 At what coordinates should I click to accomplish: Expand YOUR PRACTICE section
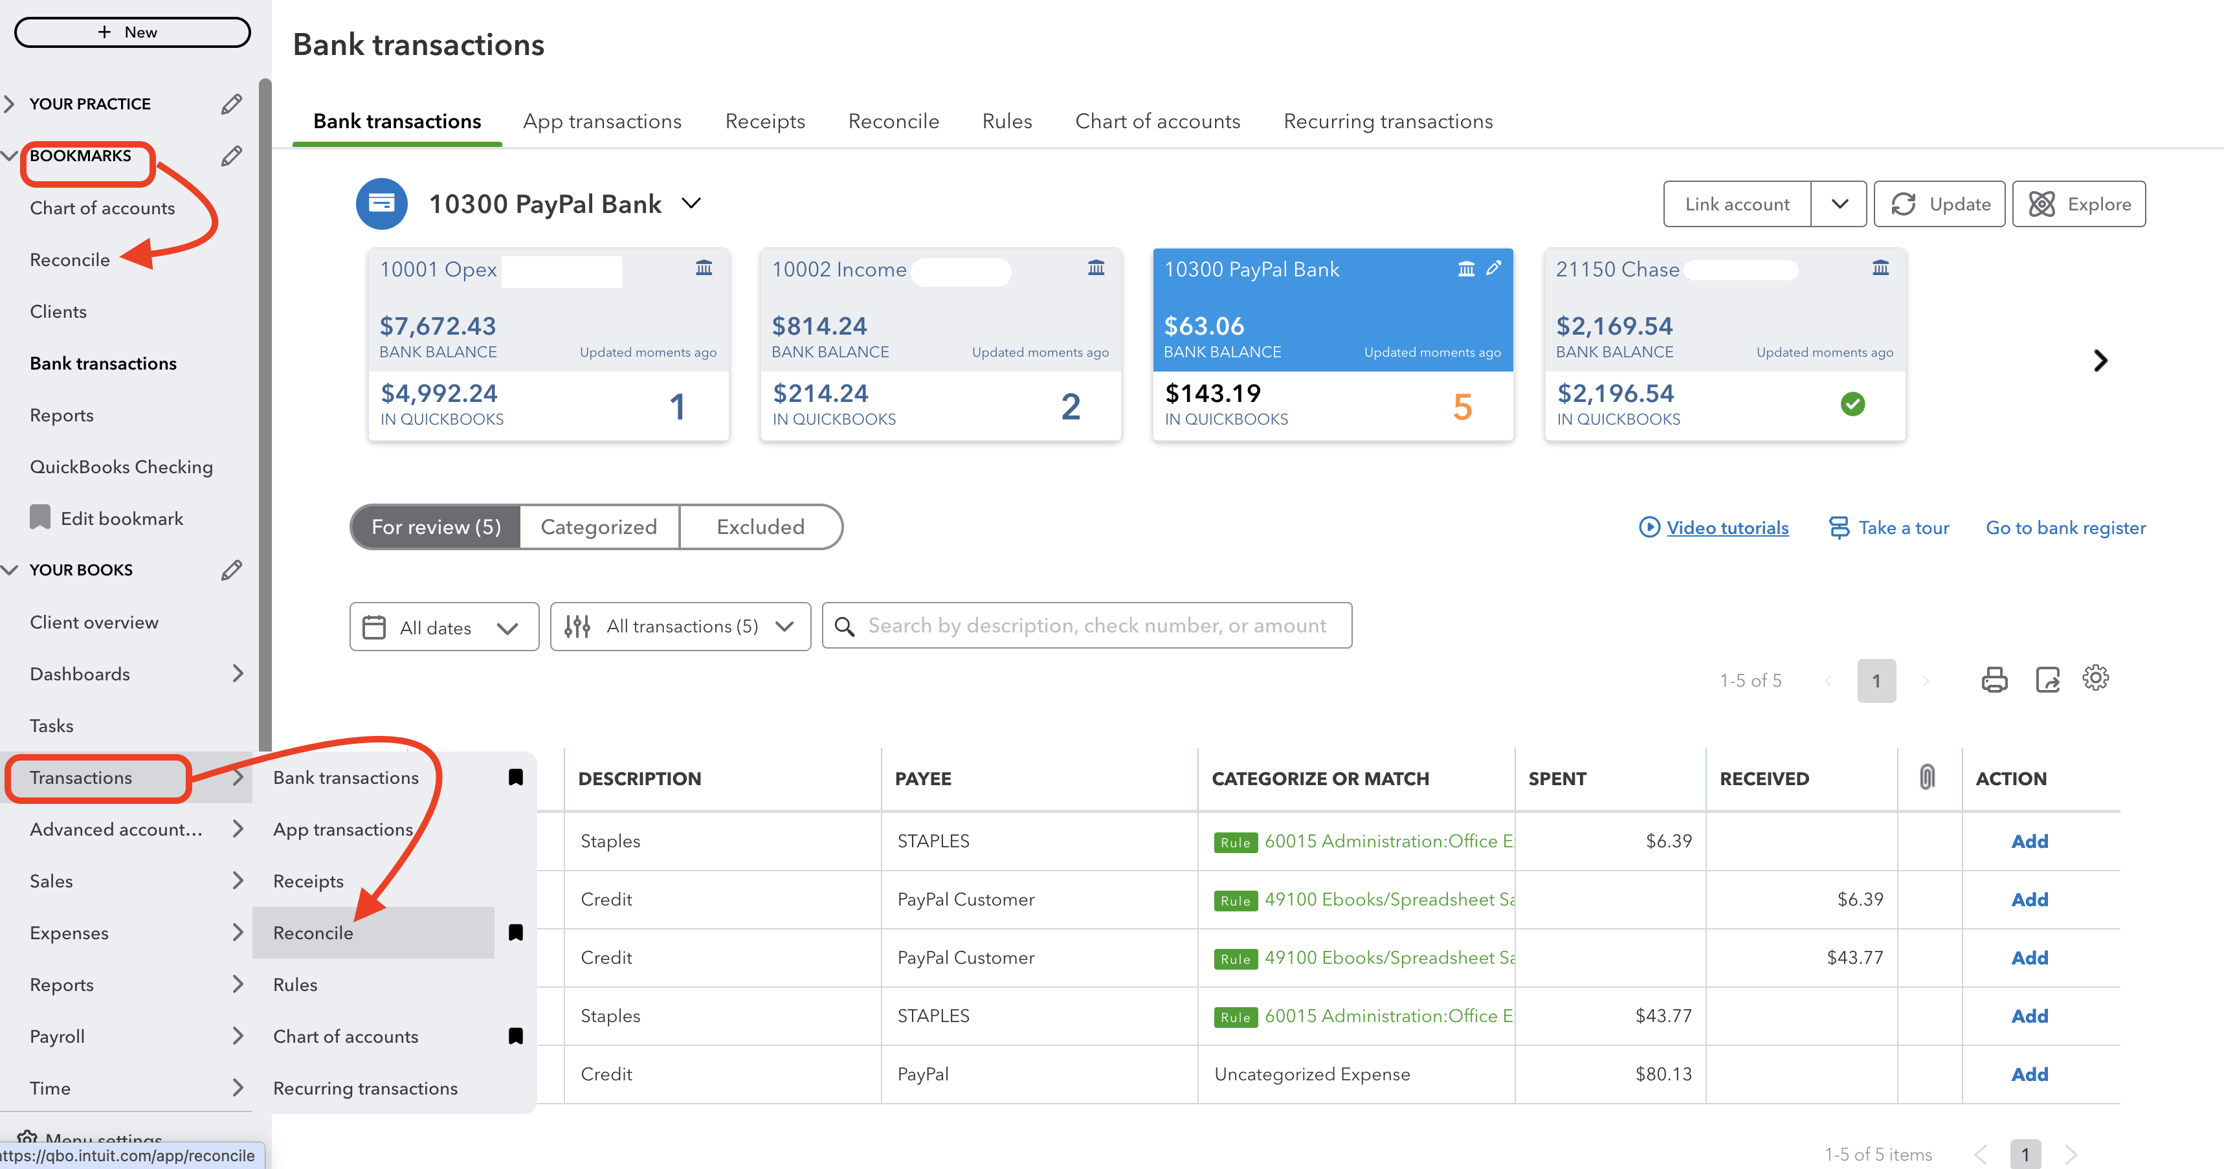click(10, 104)
